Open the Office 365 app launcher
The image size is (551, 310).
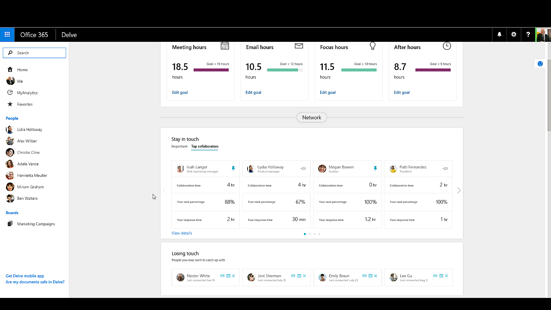pos(7,34)
